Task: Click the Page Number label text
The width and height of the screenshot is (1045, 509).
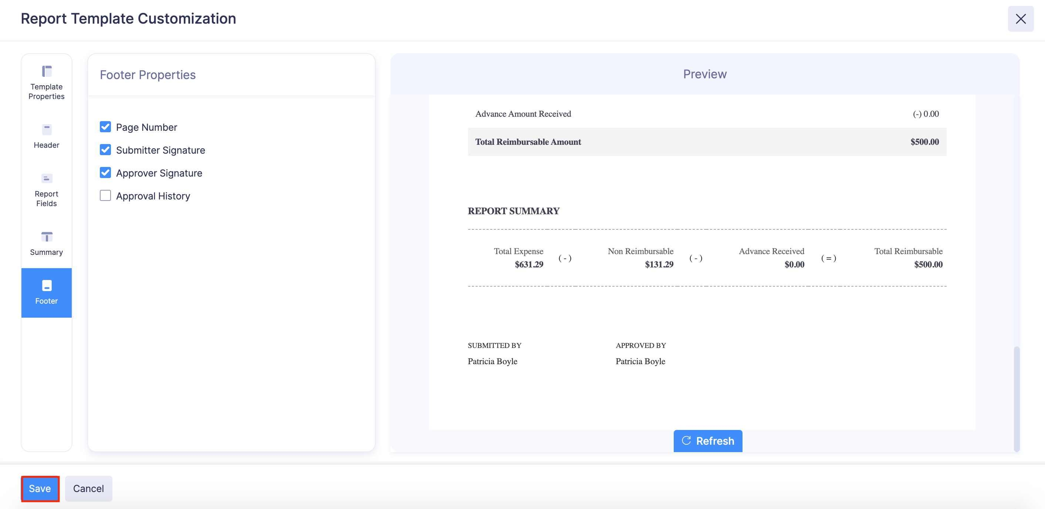Action: [146, 127]
